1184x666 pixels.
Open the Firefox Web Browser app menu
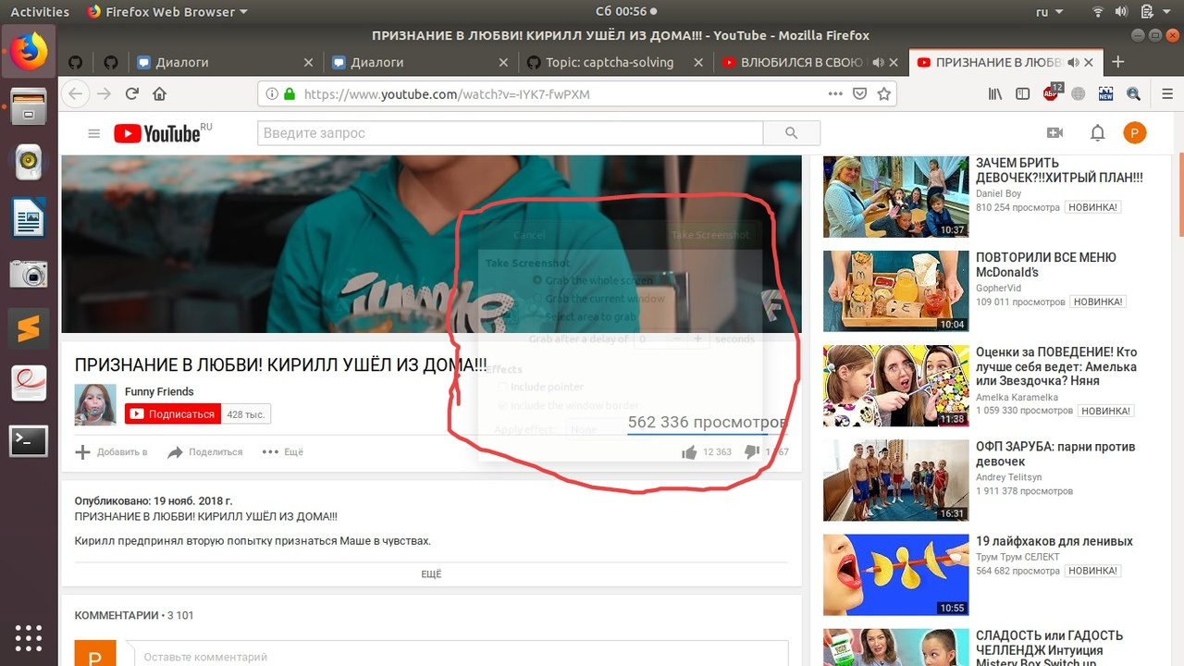click(167, 11)
